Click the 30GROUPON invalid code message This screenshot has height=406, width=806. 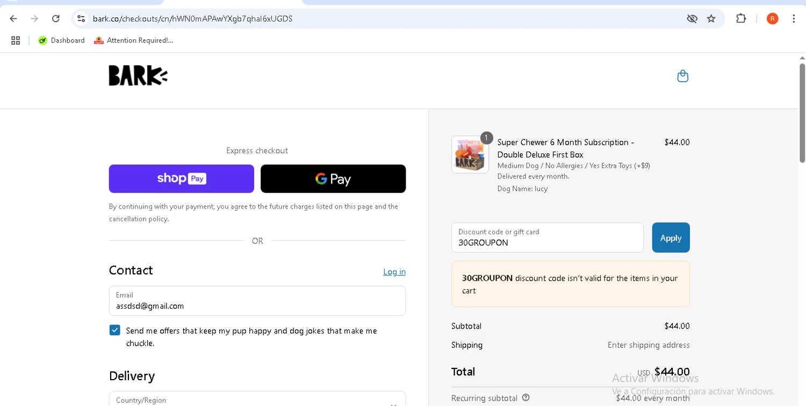571,284
